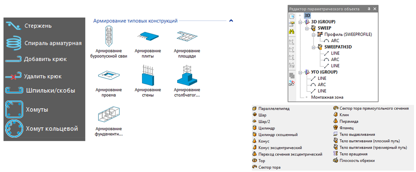This screenshot has height=172, width=416.
Task: Open Армирование буроопускной сваи
Action: click(109, 42)
